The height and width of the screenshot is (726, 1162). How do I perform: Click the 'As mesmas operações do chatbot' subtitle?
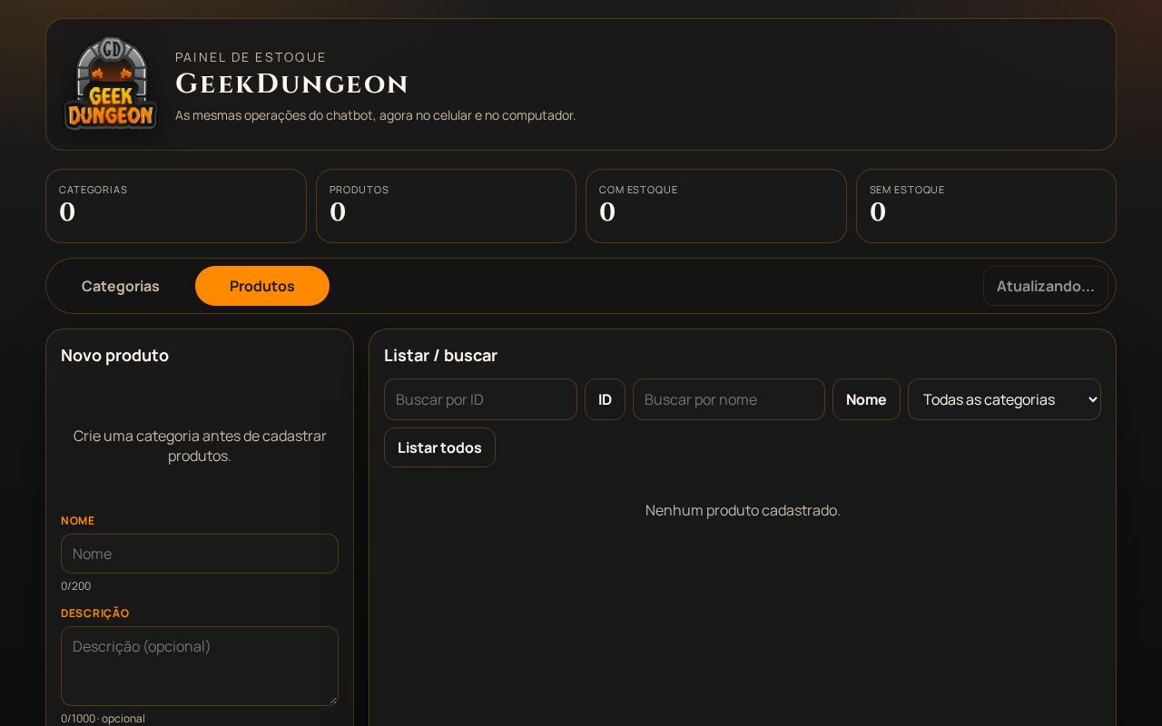[375, 115]
